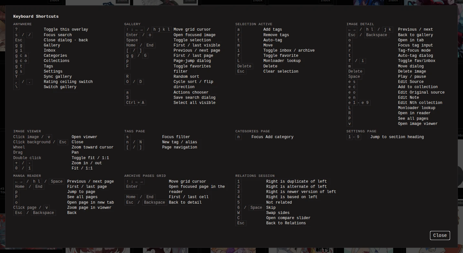463x253 pixels.
Task: Click the "Edit Source" entry
Action: click(x=411, y=82)
